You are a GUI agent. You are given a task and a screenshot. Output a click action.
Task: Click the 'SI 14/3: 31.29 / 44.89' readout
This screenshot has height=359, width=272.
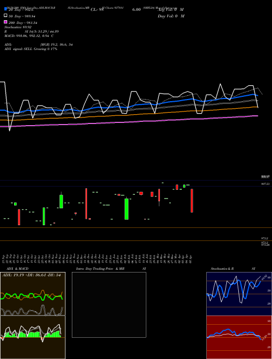pos(42,32)
